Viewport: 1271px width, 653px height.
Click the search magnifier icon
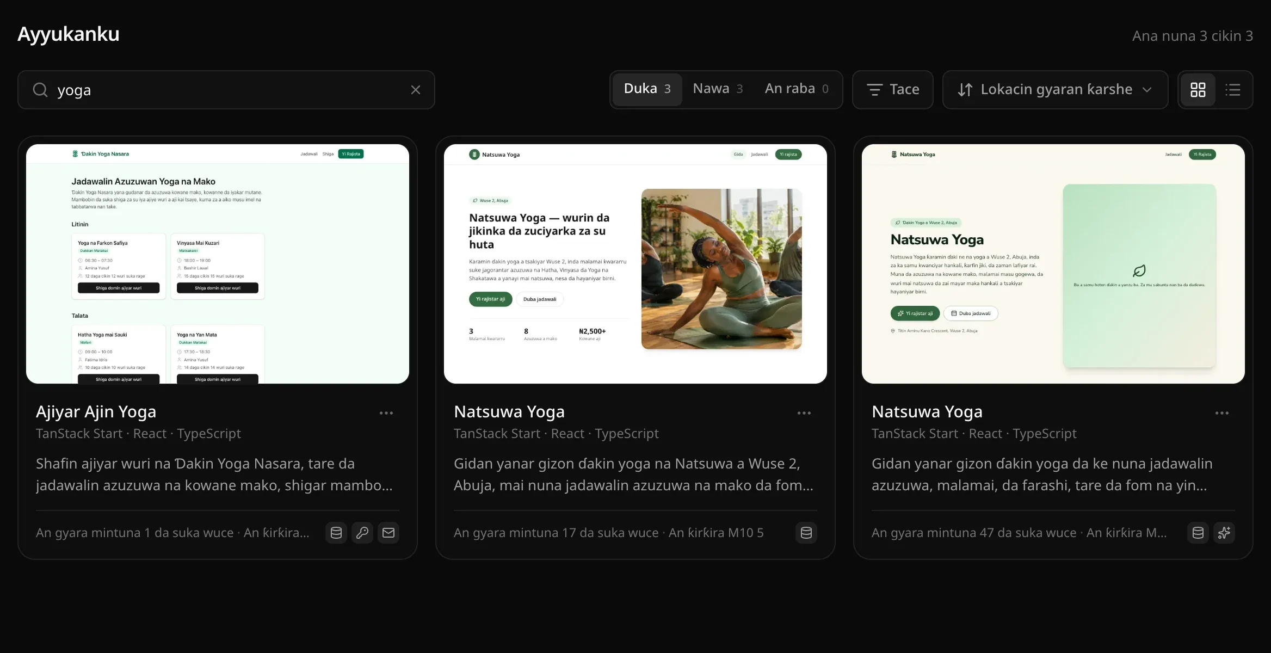[40, 90]
